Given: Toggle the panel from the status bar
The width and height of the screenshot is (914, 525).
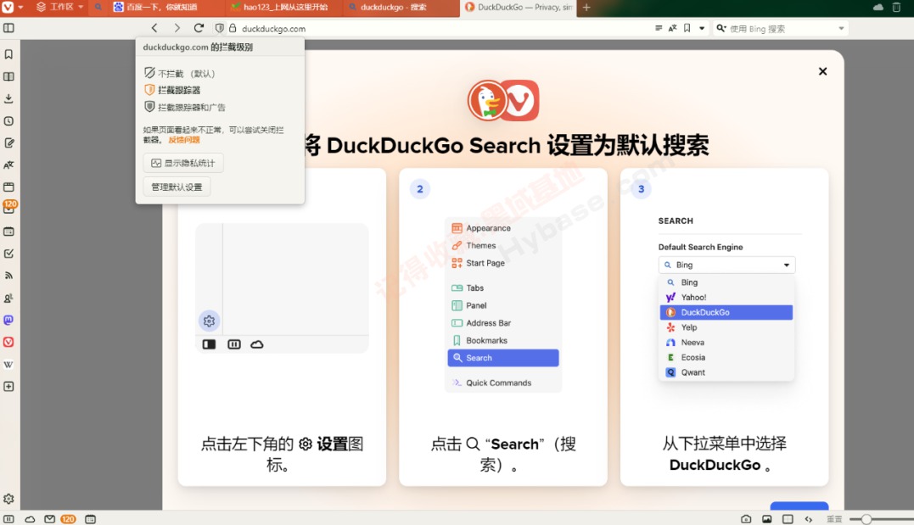Looking at the screenshot, I should point(8,518).
